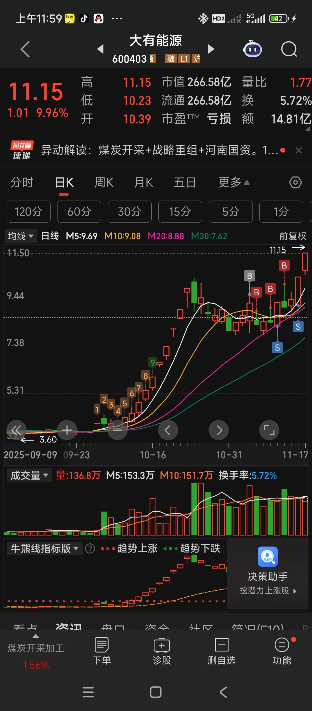Open stock search magnifier
The height and width of the screenshot is (711, 312).
pyautogui.click(x=289, y=49)
